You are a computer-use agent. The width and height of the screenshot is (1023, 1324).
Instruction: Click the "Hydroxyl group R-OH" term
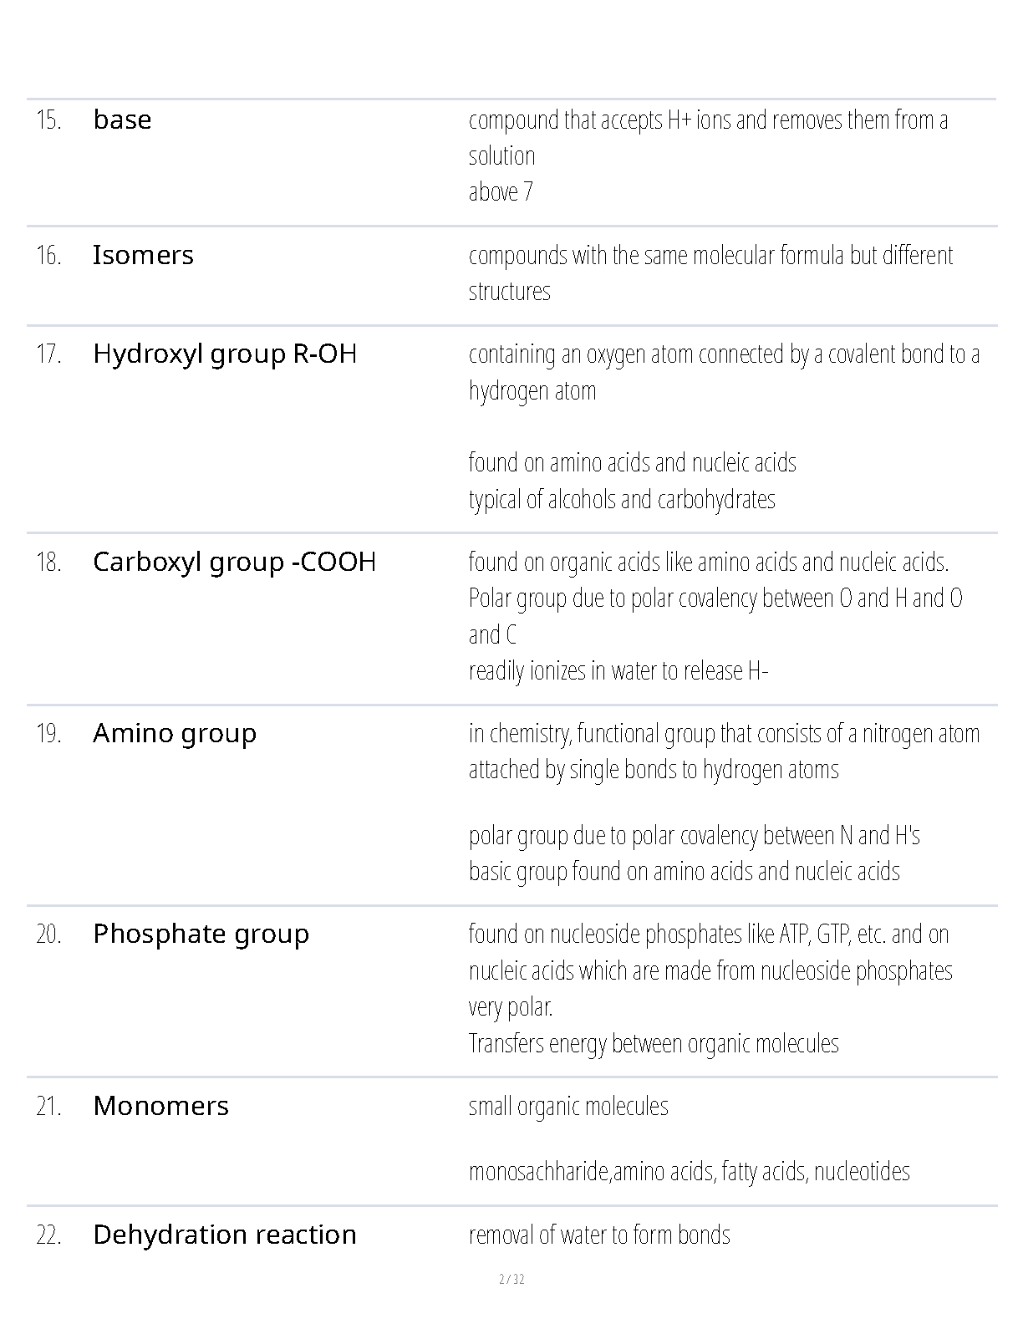click(x=225, y=354)
